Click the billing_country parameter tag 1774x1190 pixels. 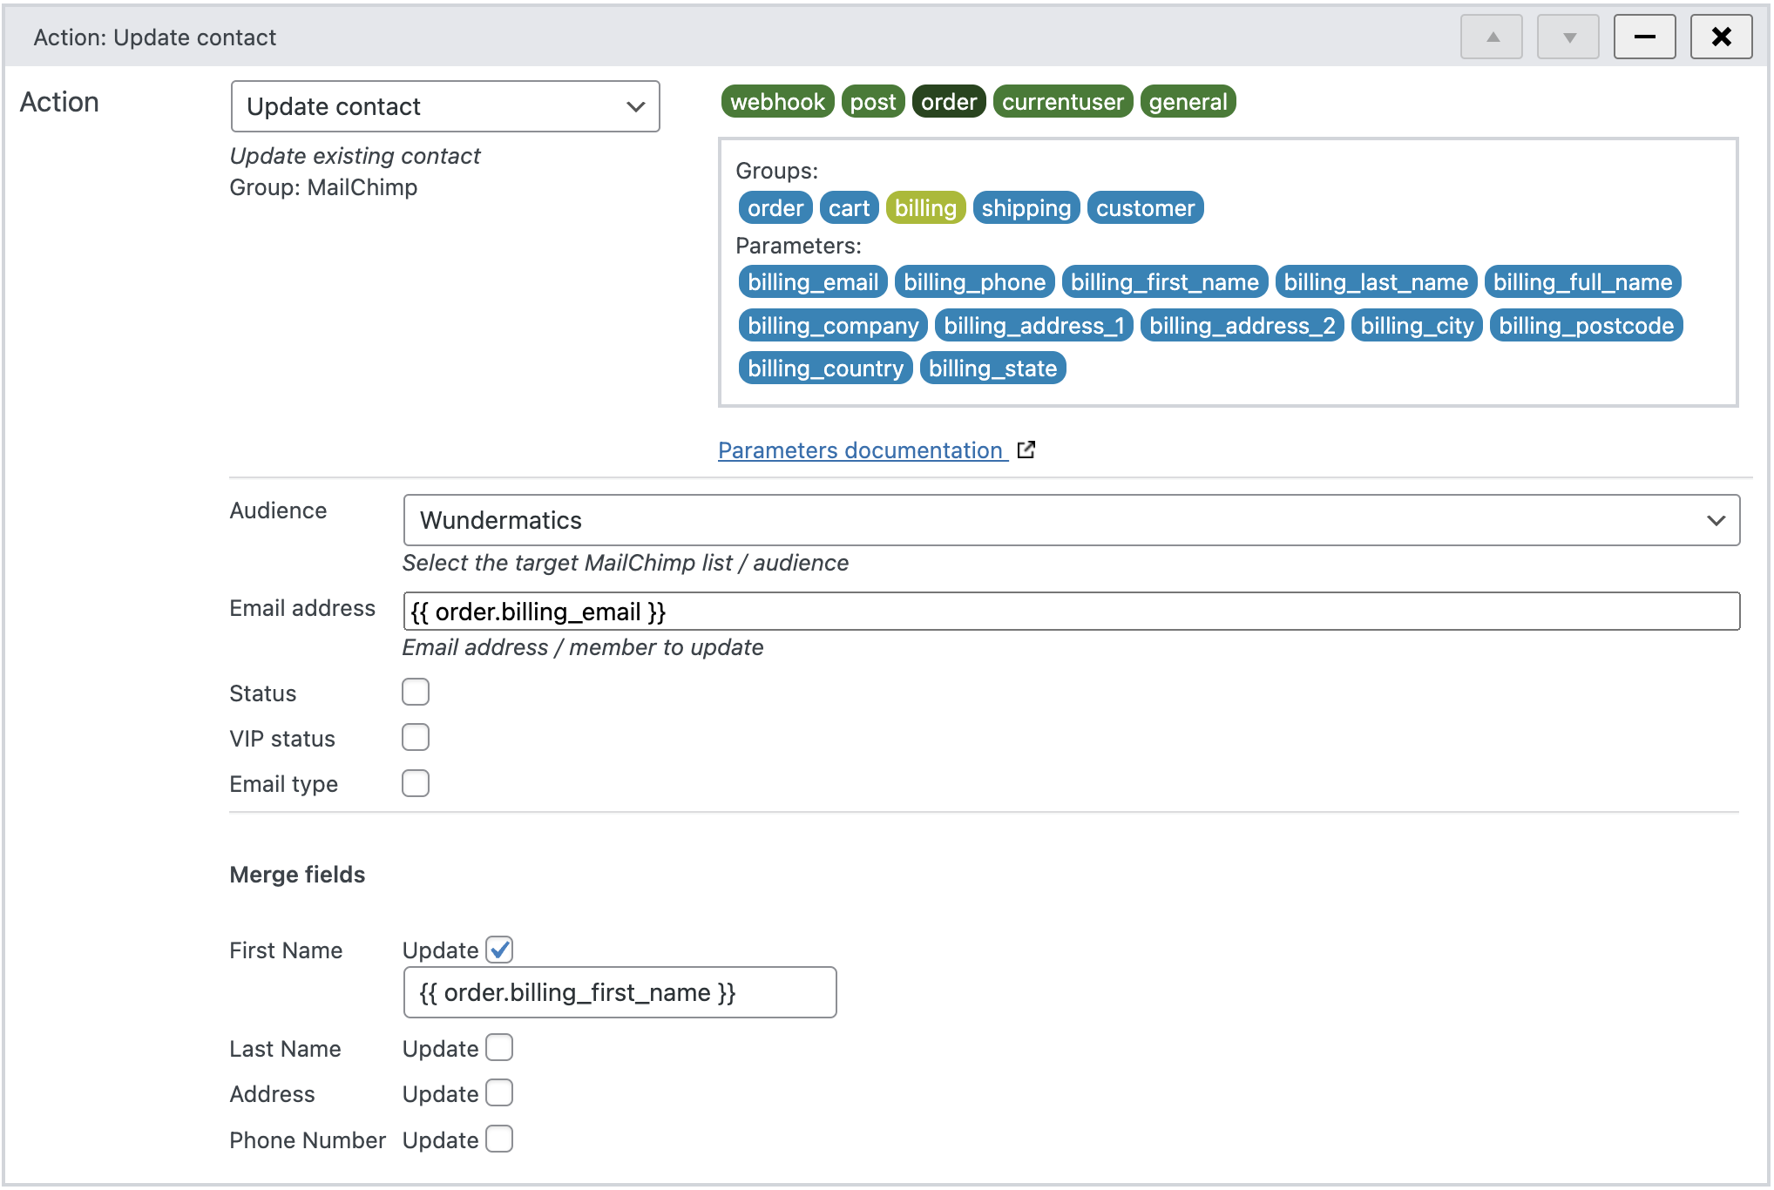click(824, 368)
